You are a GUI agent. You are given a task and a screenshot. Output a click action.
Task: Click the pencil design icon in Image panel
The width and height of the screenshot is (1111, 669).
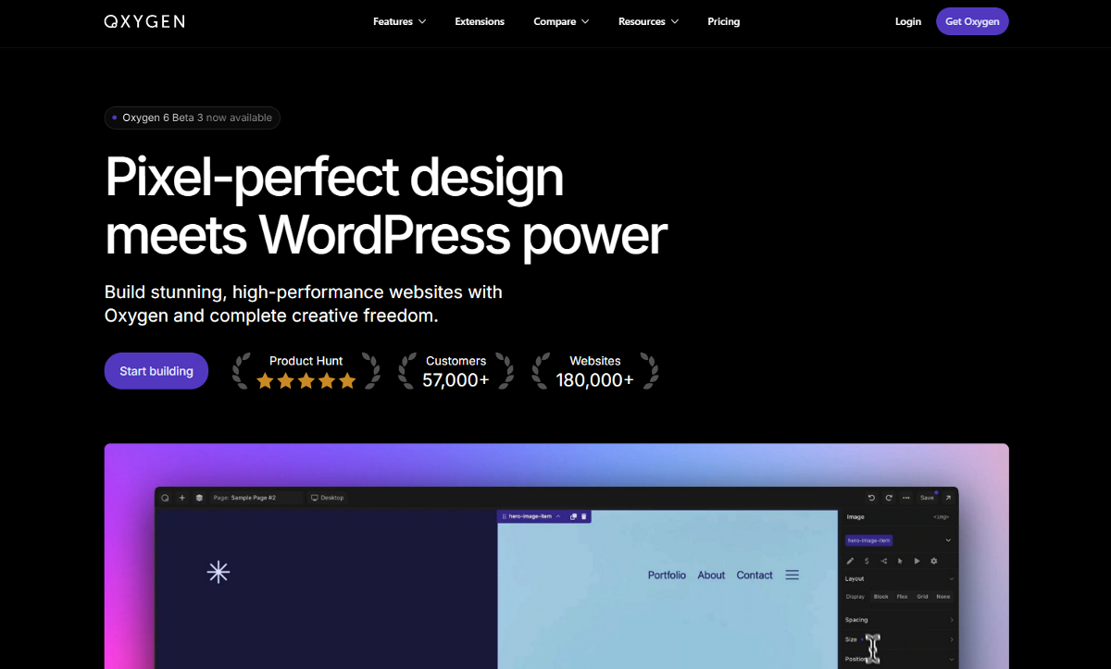(x=850, y=561)
